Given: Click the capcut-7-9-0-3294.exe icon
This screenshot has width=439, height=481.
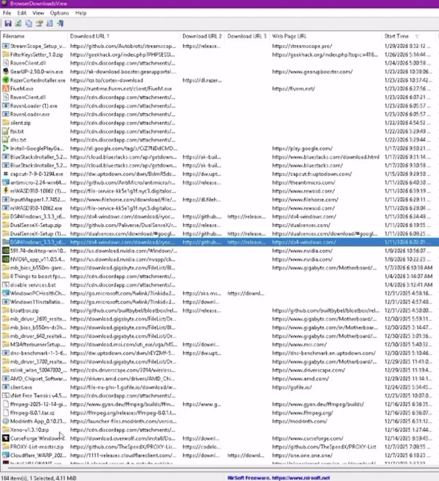Looking at the screenshot, I should 6,174.
